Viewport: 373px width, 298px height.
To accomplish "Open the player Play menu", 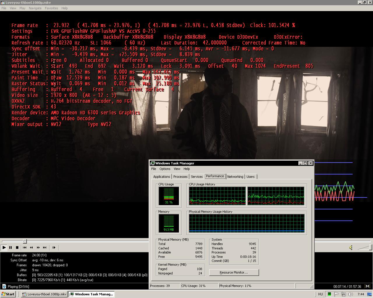I will (x=22, y=8).
